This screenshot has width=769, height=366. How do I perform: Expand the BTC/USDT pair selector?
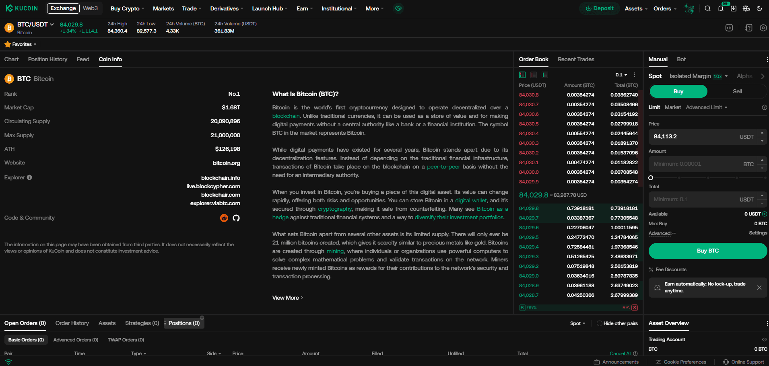click(35, 24)
